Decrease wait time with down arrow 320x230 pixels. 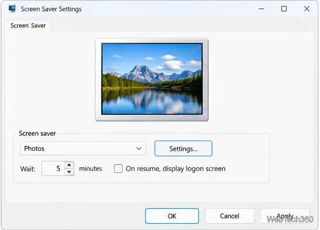point(69,172)
